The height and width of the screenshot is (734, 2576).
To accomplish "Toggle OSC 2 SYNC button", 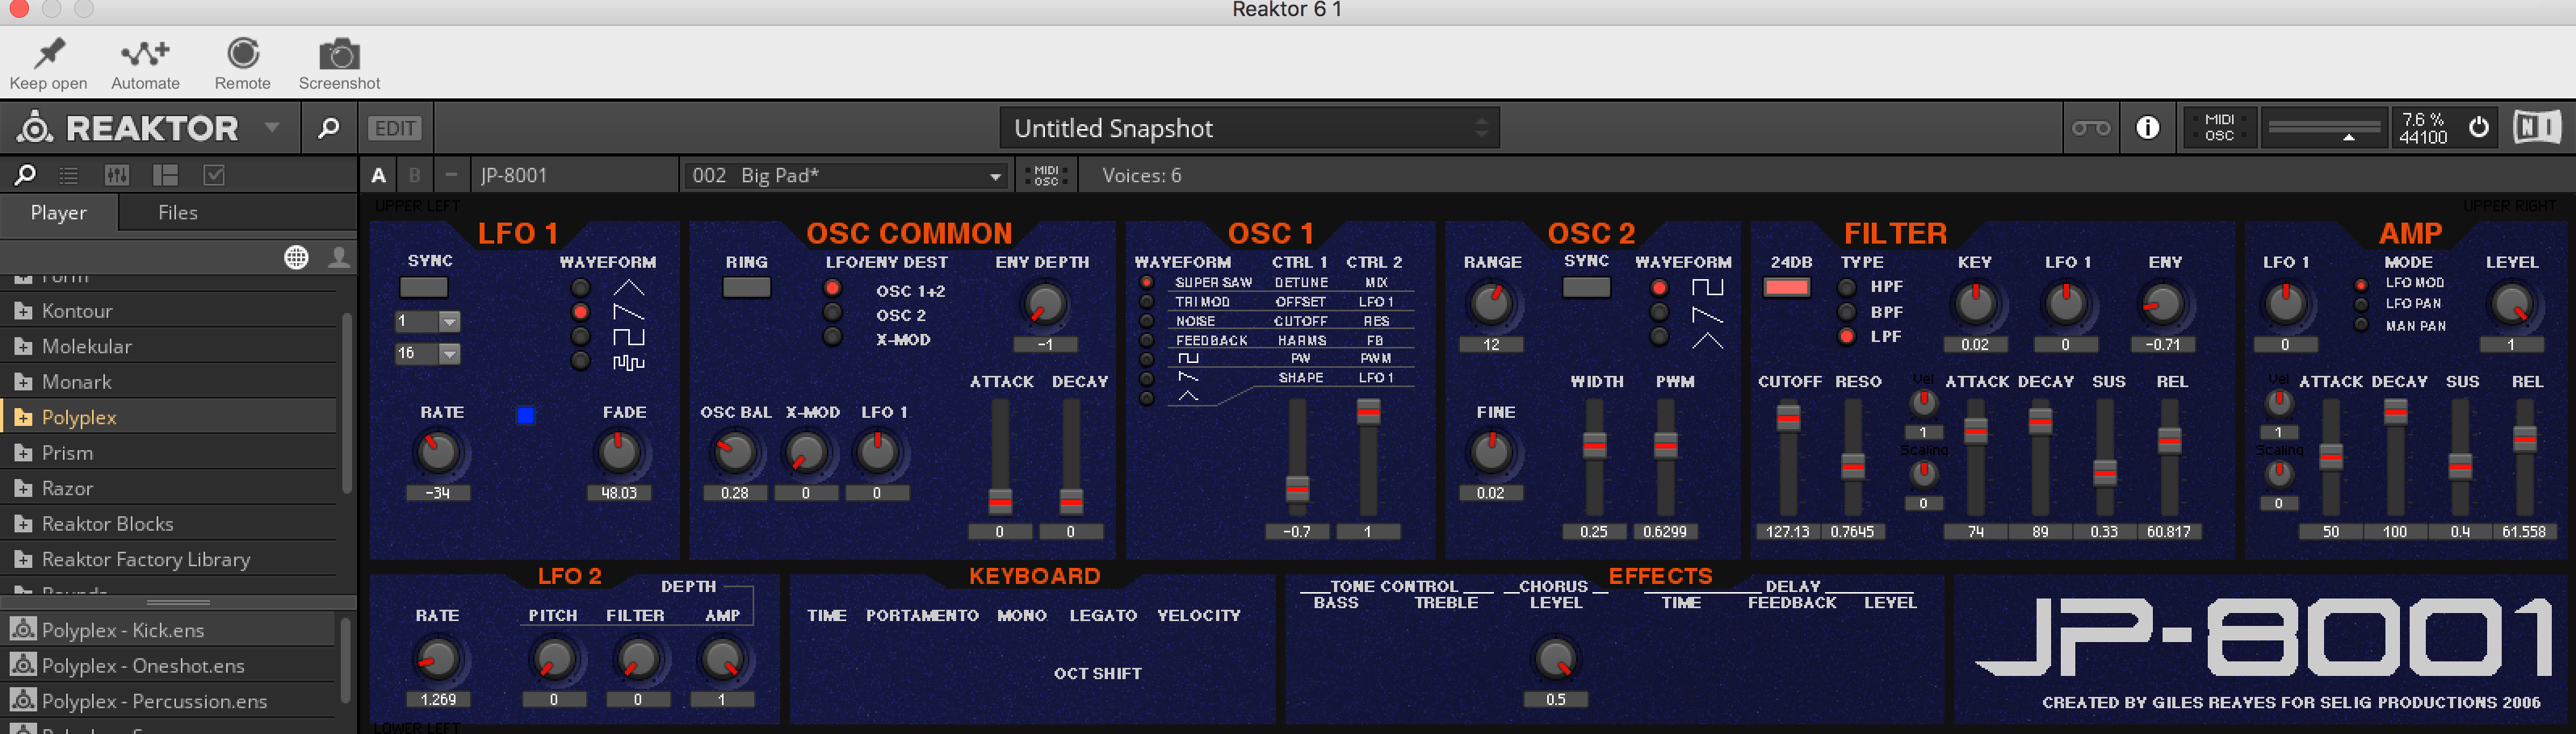I will pyautogui.click(x=1586, y=288).
